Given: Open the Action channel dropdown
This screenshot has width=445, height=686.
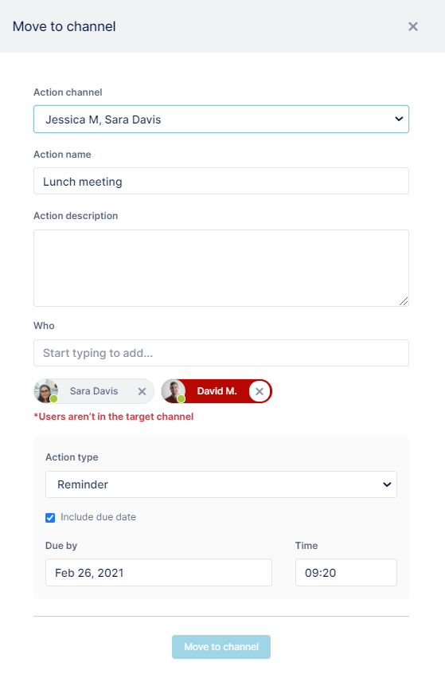Looking at the screenshot, I should point(221,119).
